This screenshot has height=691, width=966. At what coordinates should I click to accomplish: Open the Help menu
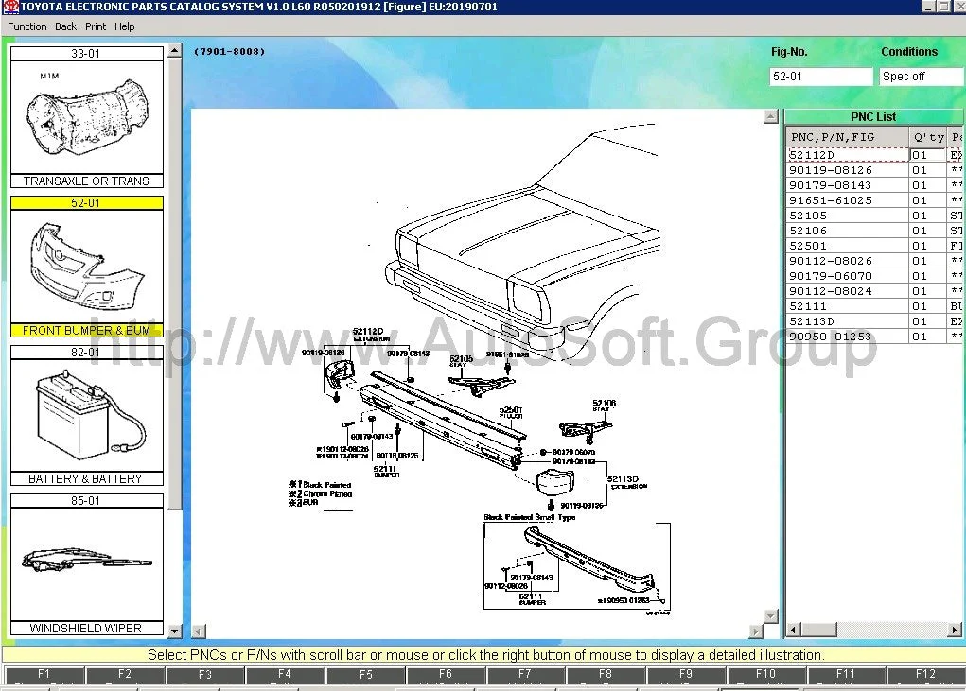click(124, 26)
